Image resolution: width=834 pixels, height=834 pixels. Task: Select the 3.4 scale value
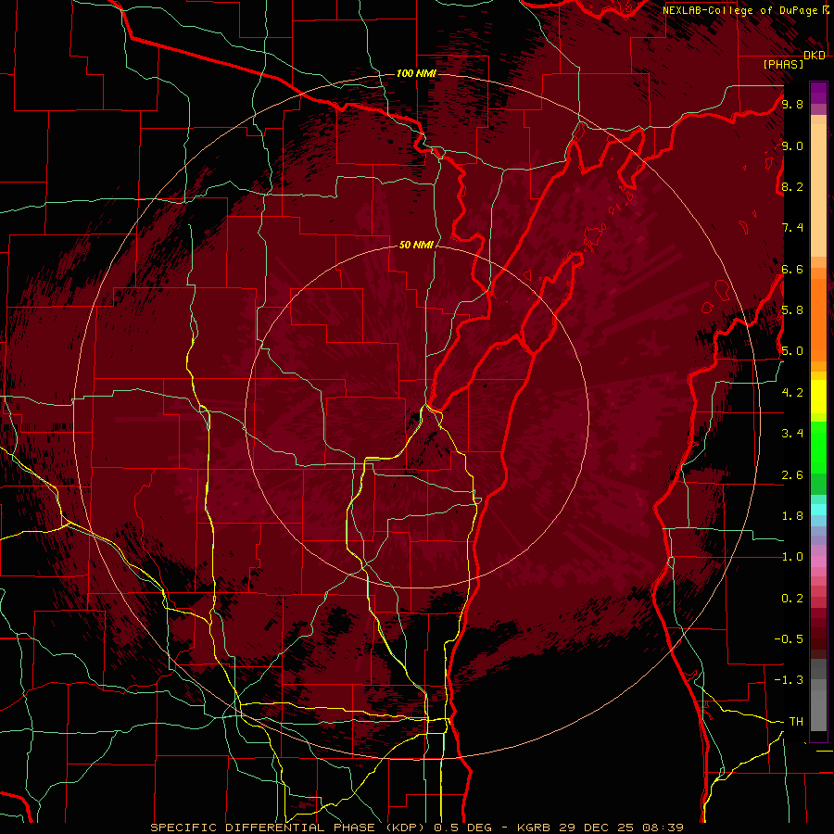(792, 434)
